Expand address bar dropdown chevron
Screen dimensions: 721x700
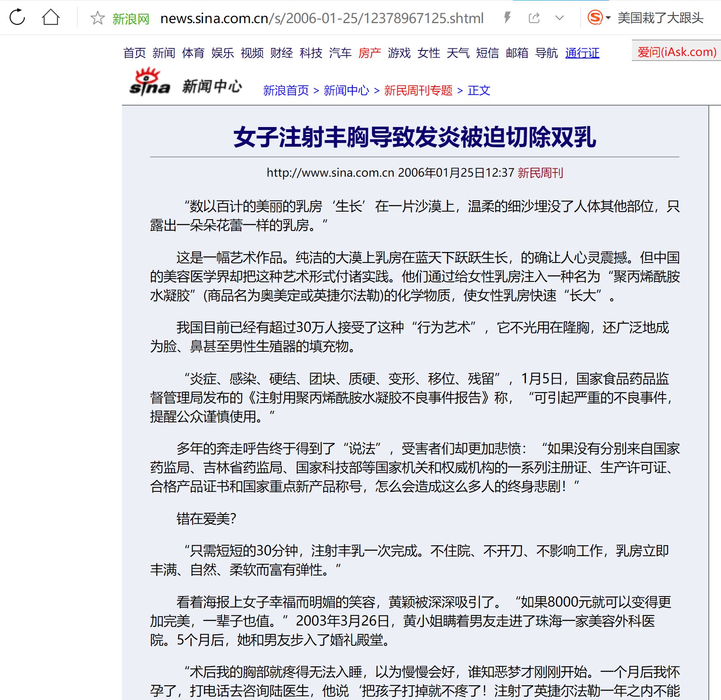[559, 18]
